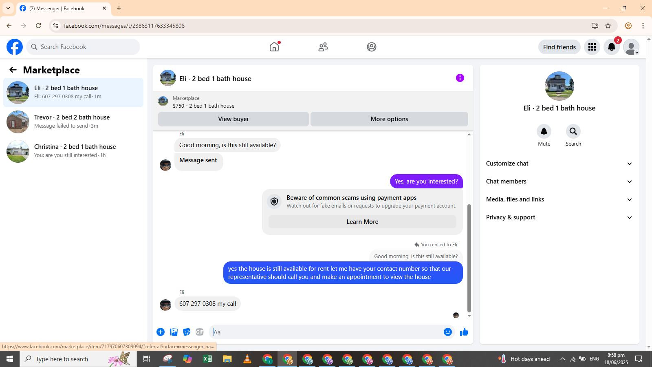Open Task View on the taskbar
652x367 pixels.
point(147,359)
